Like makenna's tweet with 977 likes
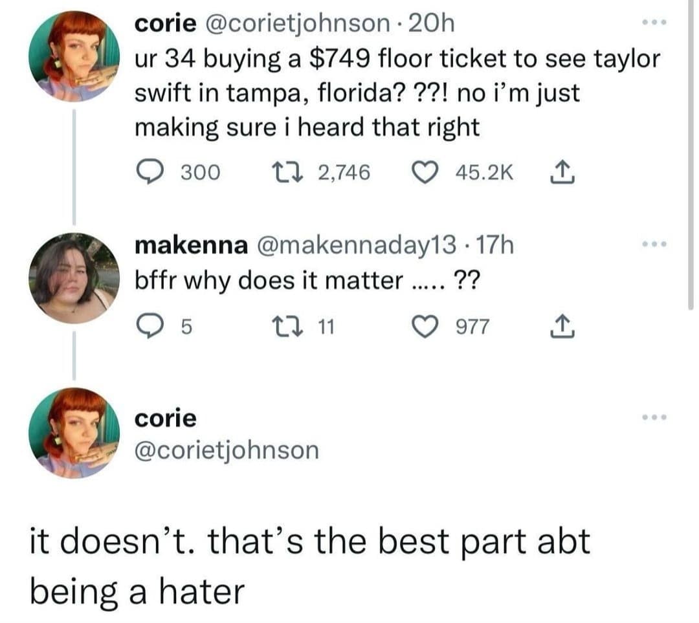Screen dimensions: 699x623 427,327
